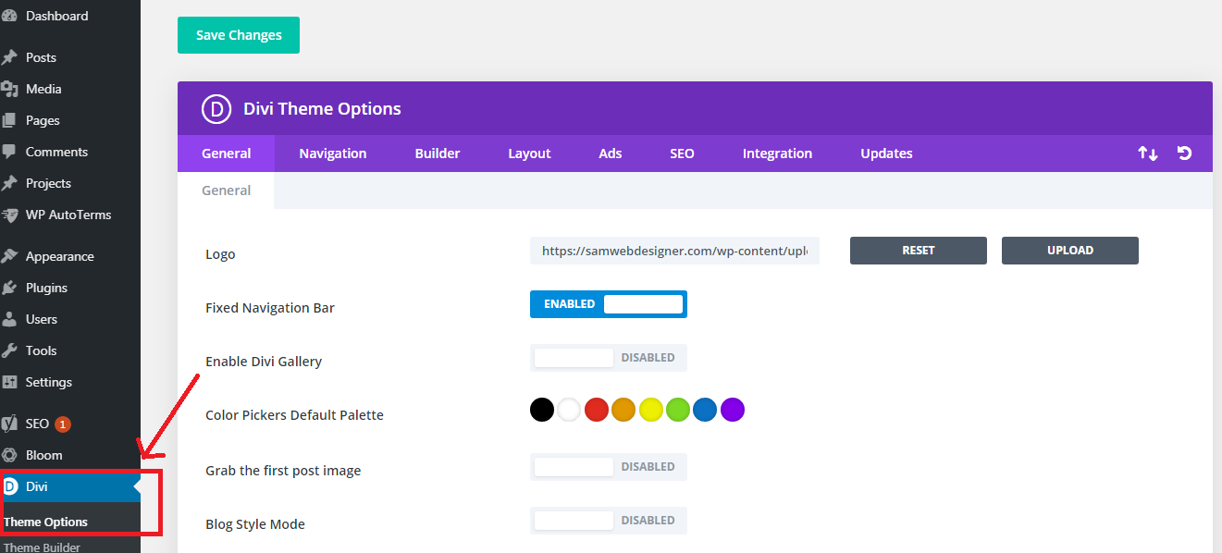Click the Settings sliders icon
The height and width of the screenshot is (553, 1222).
click(9, 382)
